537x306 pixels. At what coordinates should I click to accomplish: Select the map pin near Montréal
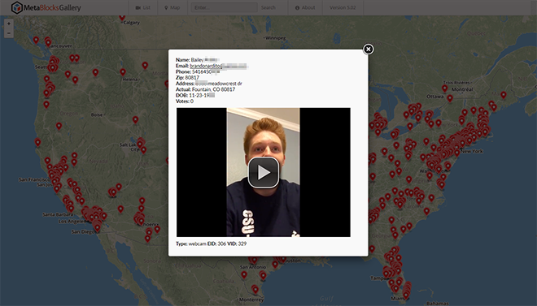click(444, 88)
